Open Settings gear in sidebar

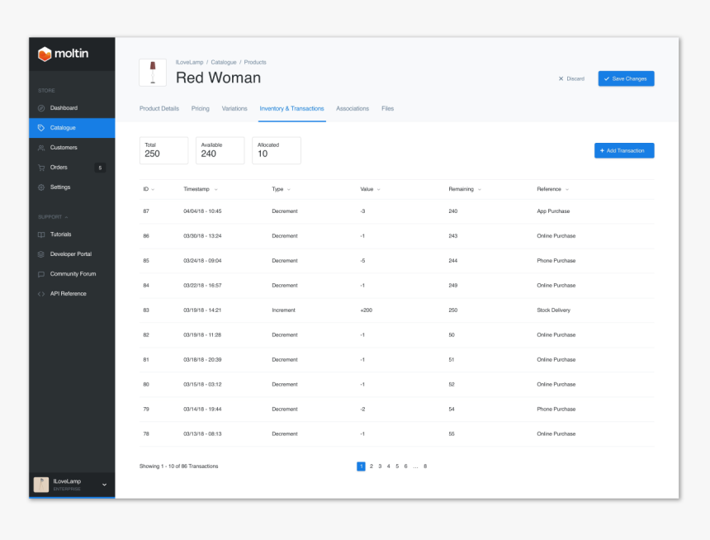(41, 187)
